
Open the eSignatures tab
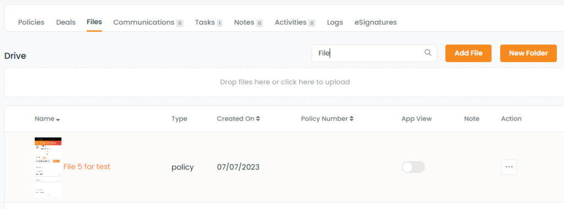pyautogui.click(x=376, y=22)
